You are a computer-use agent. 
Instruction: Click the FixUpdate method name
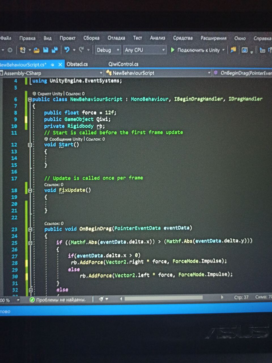(x=72, y=190)
